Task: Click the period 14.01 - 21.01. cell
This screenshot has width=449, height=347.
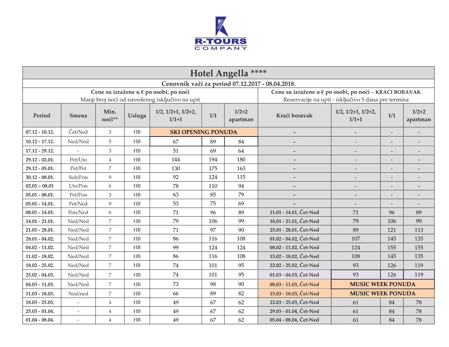Action: pyautogui.click(x=42, y=221)
